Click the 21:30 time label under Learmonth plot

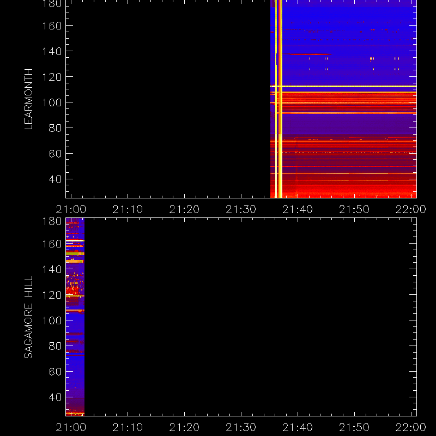click(241, 209)
